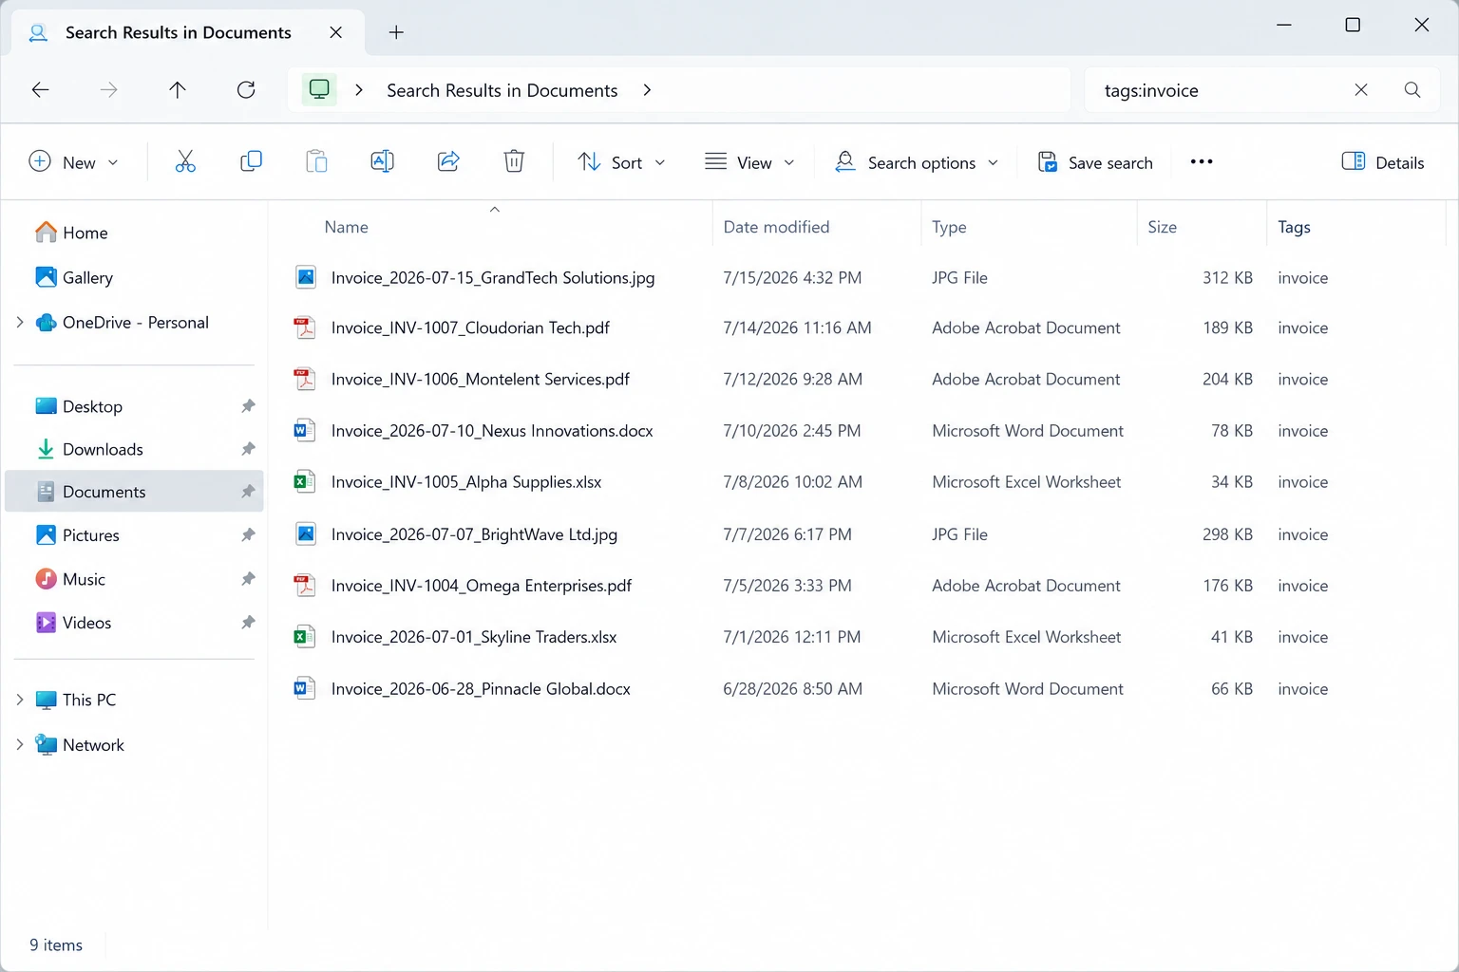Screen dimensions: 1459x972
Task: Open the Sort dropdown
Action: point(622,162)
